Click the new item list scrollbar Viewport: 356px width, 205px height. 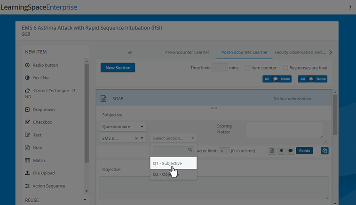[x=87, y=113]
